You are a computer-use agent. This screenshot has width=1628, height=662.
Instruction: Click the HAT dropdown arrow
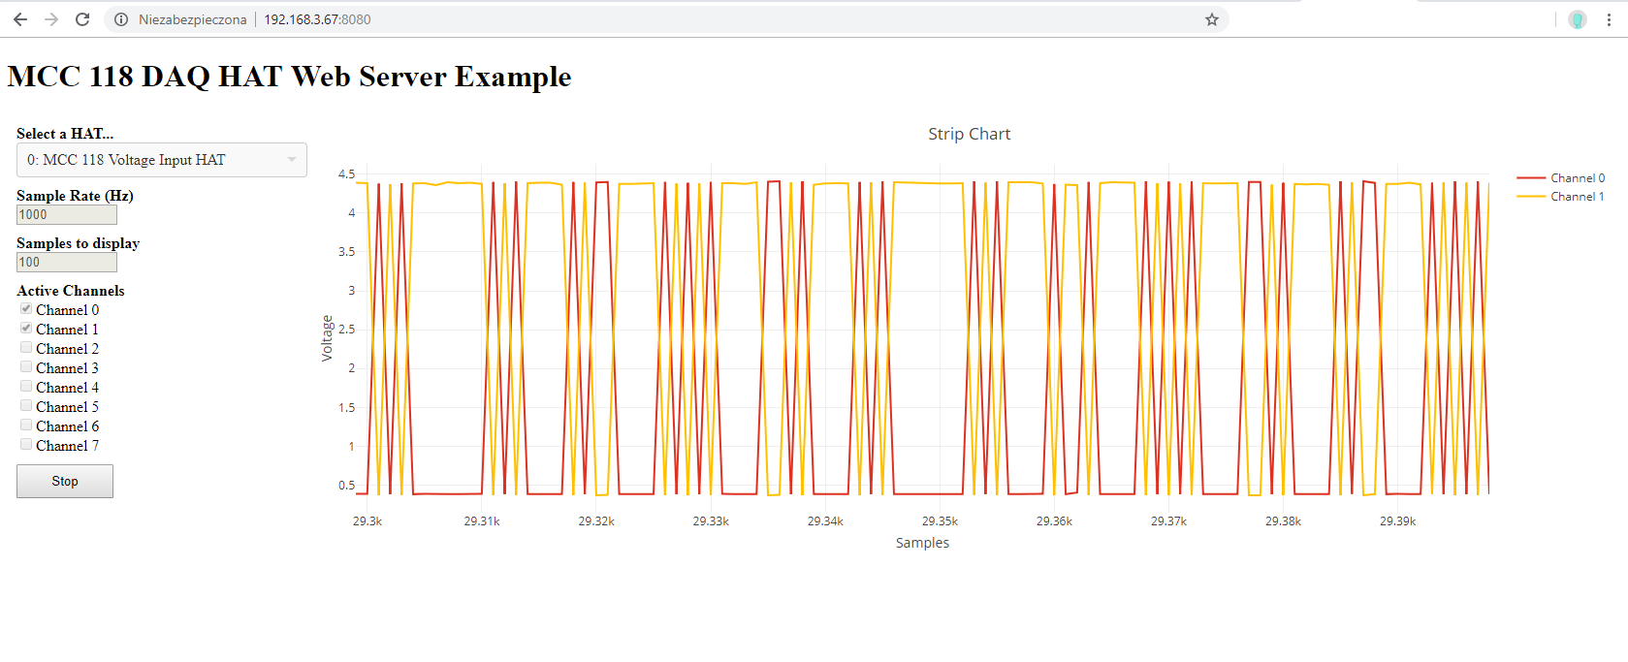click(x=292, y=160)
